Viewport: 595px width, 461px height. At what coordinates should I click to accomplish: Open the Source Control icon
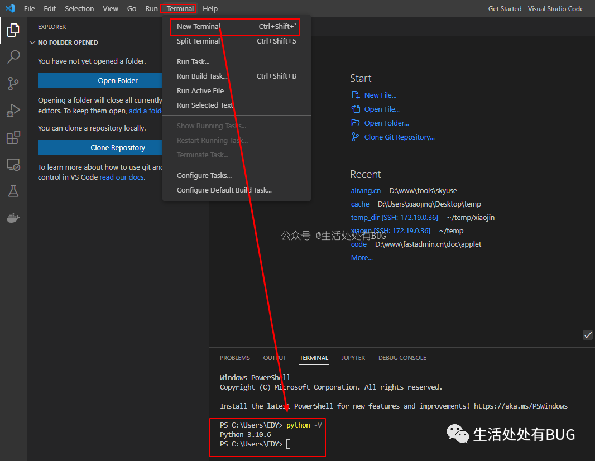(13, 83)
